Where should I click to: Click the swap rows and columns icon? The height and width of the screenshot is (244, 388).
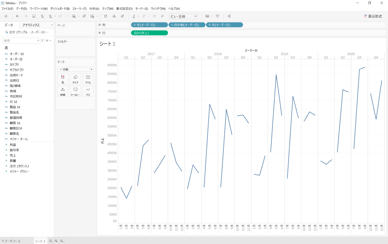(106, 16)
